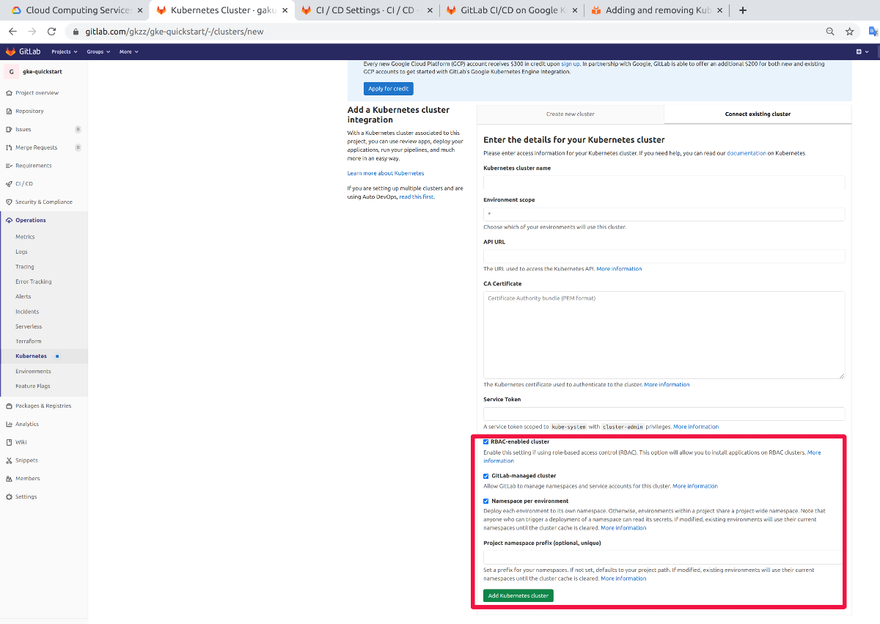Open Packages & Registries icon
880x624 pixels.
[9, 405]
